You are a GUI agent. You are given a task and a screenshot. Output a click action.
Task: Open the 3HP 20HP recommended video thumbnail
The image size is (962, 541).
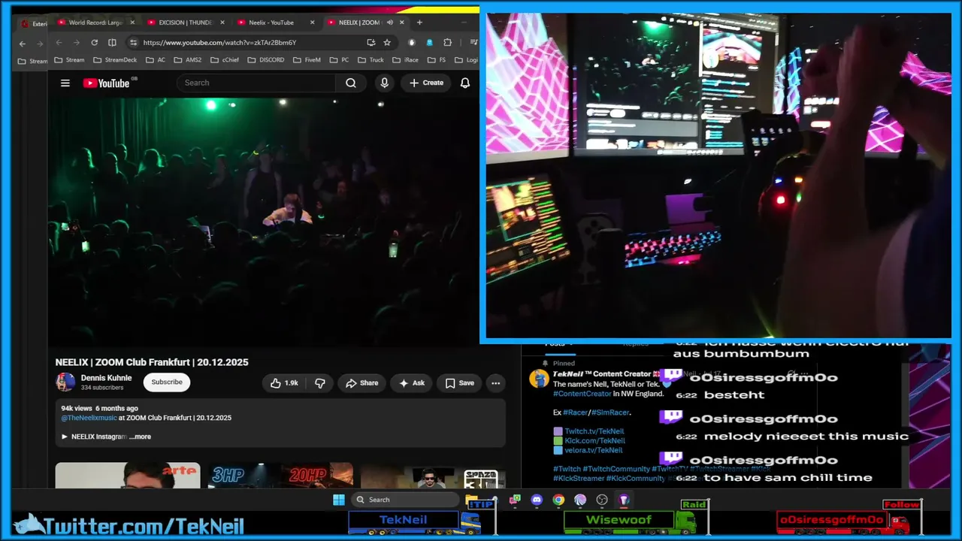[x=280, y=476]
